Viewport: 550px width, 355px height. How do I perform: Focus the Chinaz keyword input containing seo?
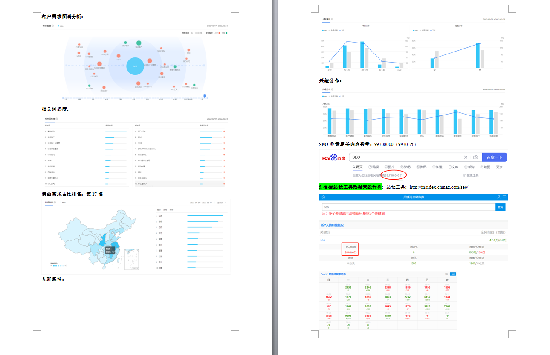408,207
